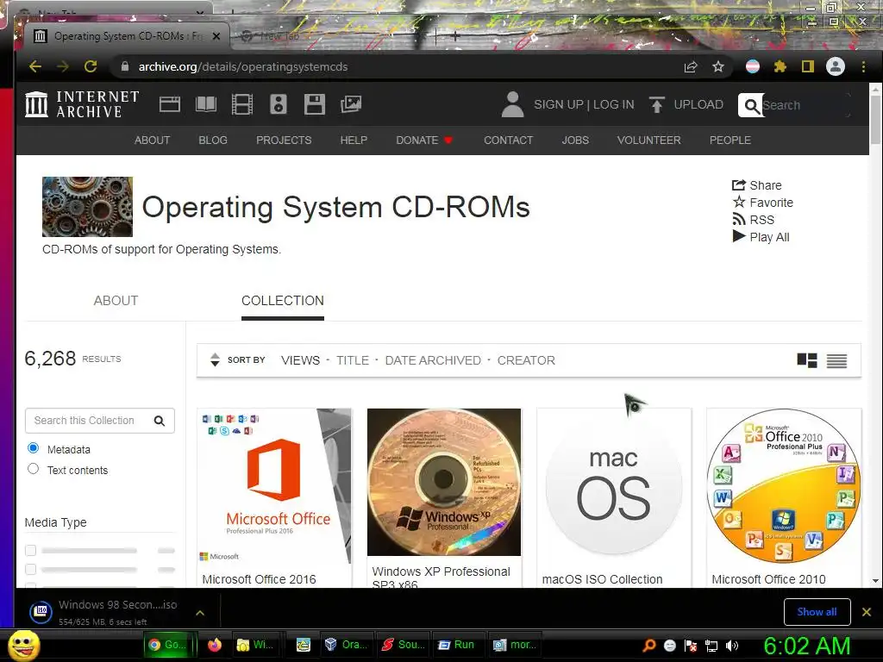Open the Extensions puzzle piece icon
Viewport: 883px width, 662px height.
(x=780, y=67)
